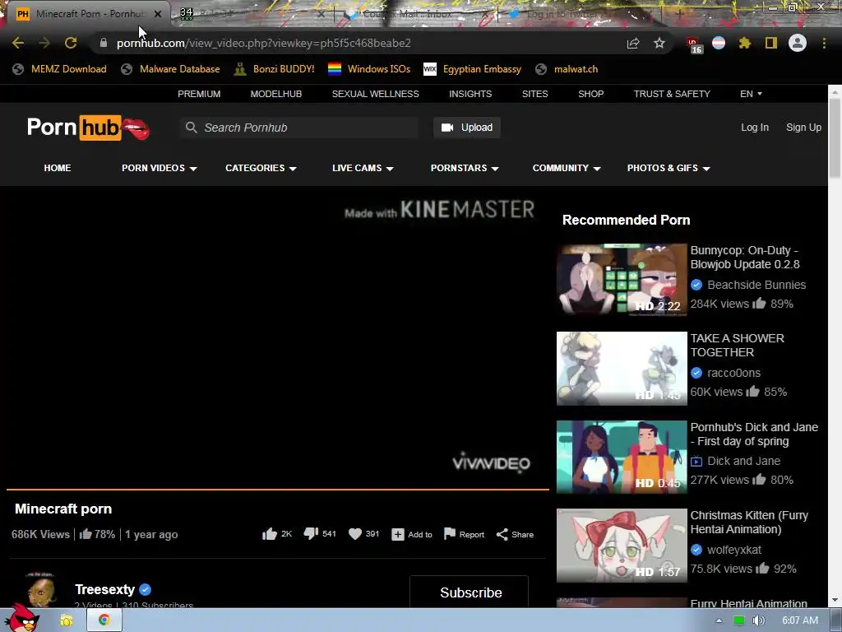
Task: Open the Windows ISOs bookmark
Action: coord(369,69)
